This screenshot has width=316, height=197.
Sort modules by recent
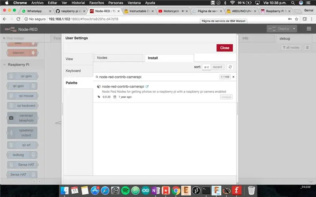click(x=217, y=67)
